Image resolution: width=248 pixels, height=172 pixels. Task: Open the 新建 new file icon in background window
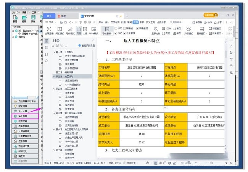15,18
